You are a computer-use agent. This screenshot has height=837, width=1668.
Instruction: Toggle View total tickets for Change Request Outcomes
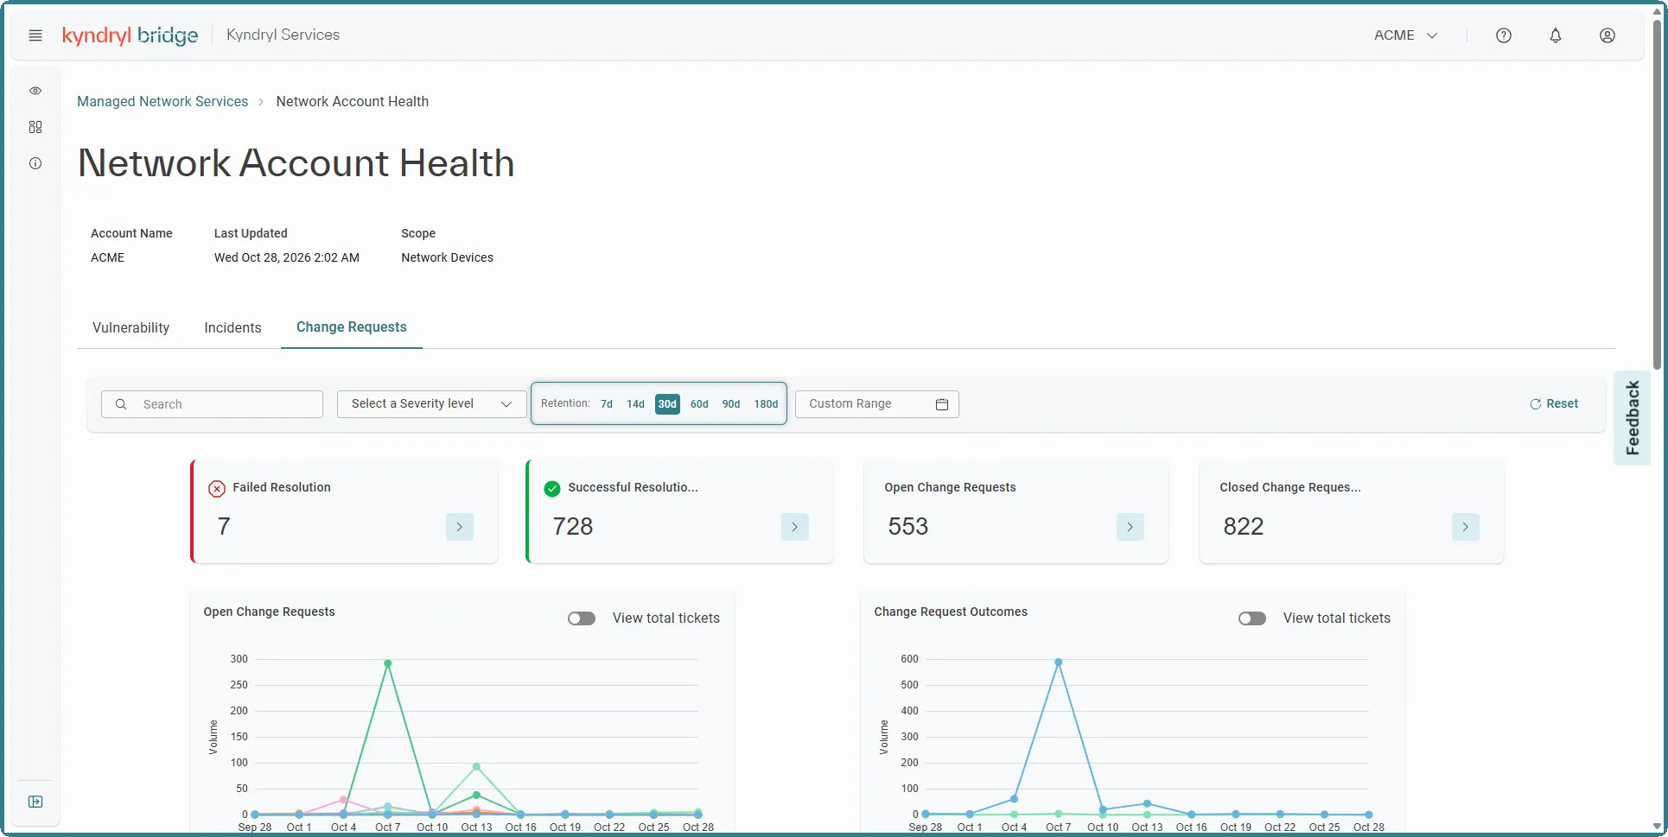1252,618
